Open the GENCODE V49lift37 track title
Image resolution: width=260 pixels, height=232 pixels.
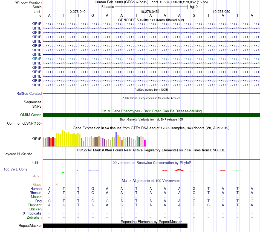[151, 20]
